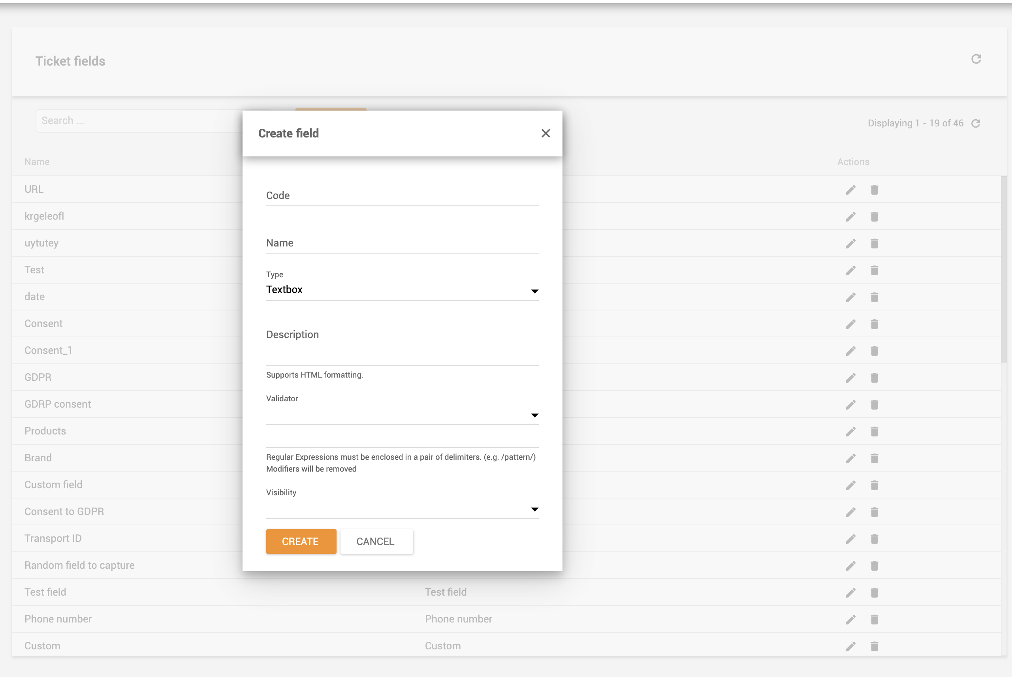Reload list next to Displaying 1 - 19 of 46
The height and width of the screenshot is (677, 1012).
(x=976, y=124)
